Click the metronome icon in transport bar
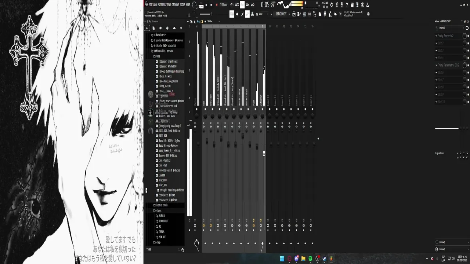Viewport: 470px width, 264px height. pos(232,5)
